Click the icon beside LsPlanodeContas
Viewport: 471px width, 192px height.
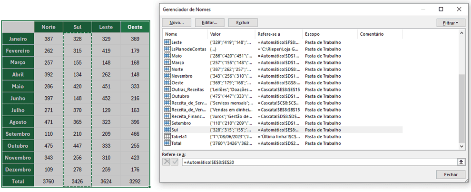[x=167, y=49]
